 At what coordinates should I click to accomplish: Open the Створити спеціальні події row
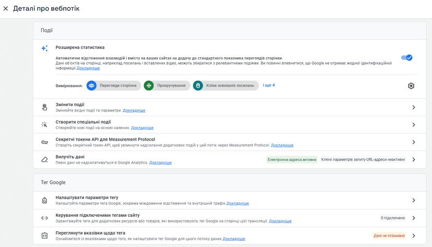230,125
